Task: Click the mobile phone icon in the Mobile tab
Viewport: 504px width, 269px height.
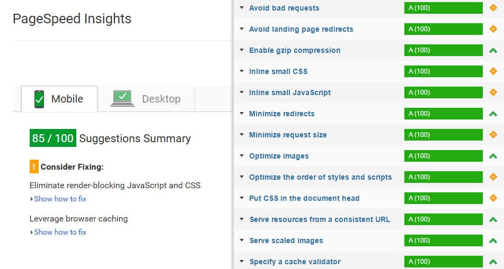Action: [x=39, y=99]
